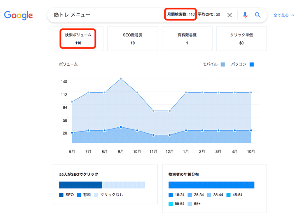Viewport: 300px width, 216px height.
Task: Click the magnifier search icon
Action: point(258,15)
